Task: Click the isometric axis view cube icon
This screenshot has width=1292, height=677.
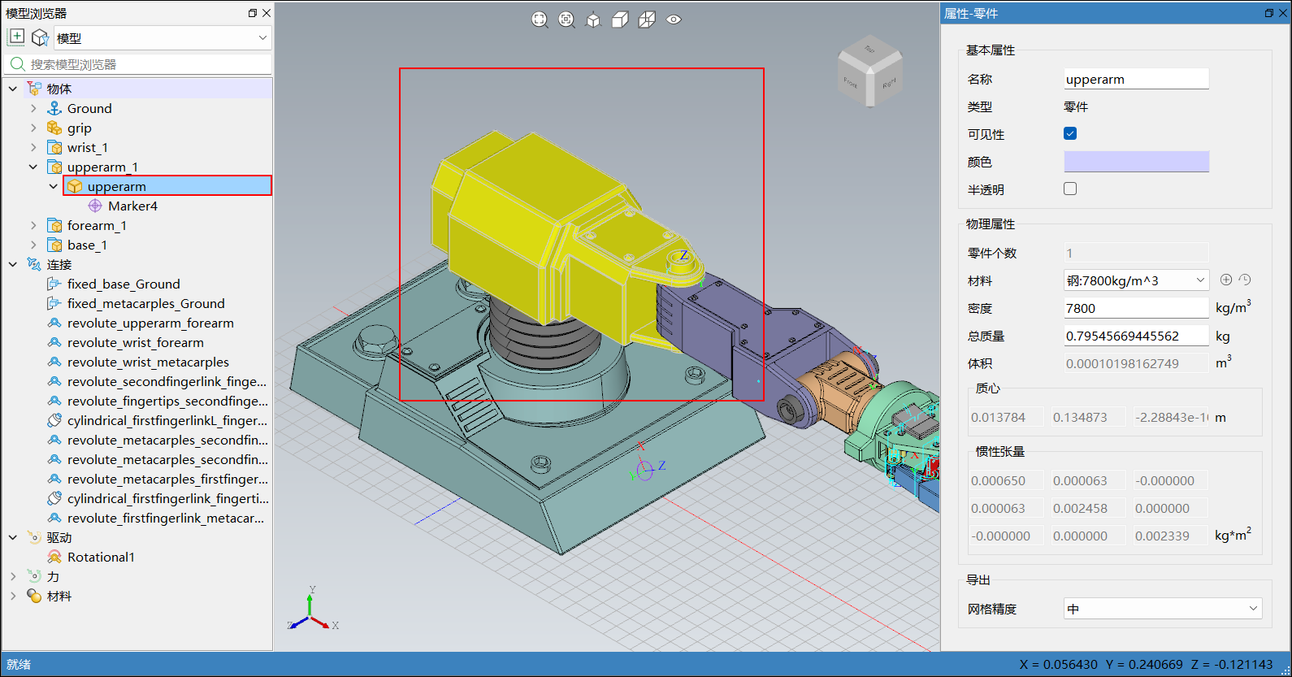Action: click(593, 20)
